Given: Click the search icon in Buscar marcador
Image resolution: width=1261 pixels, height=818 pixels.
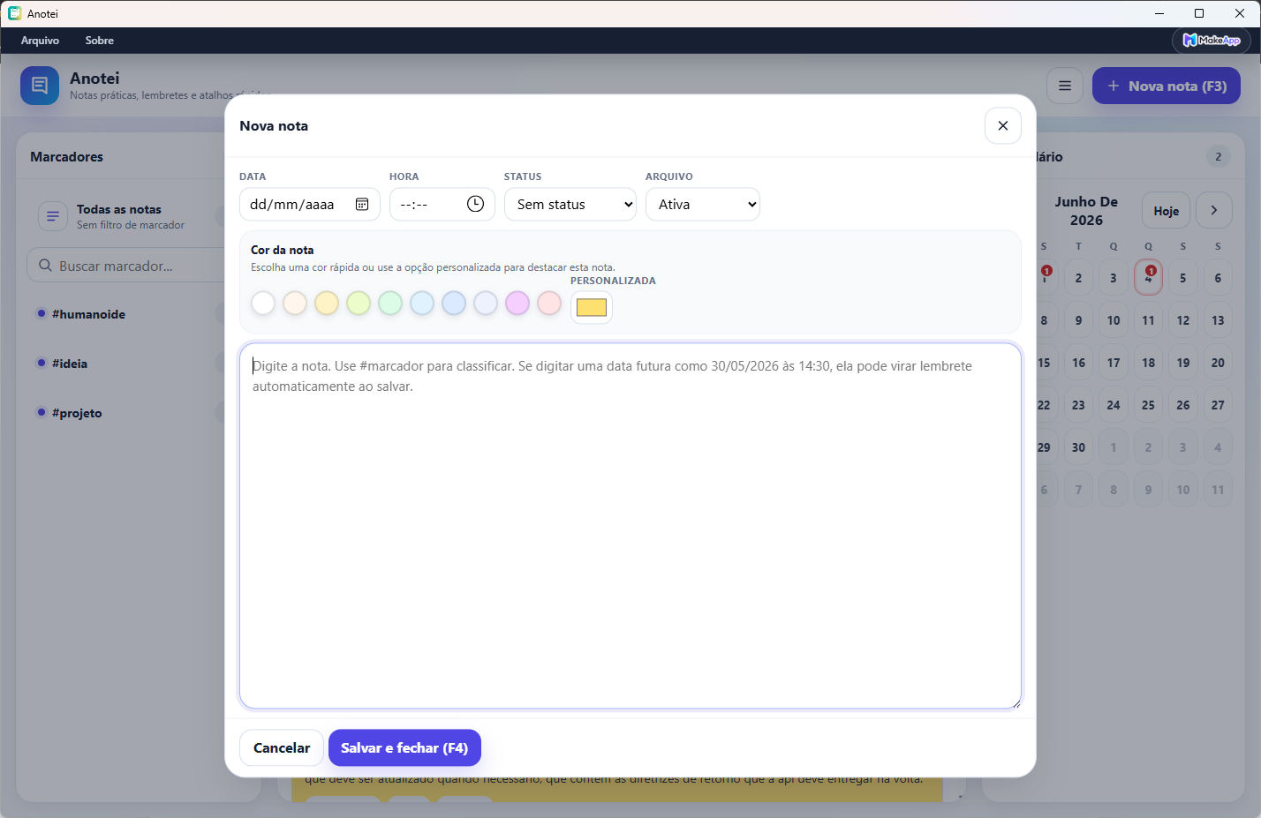Looking at the screenshot, I should (45, 265).
